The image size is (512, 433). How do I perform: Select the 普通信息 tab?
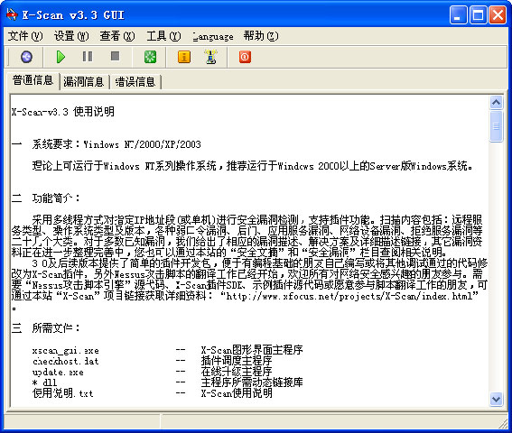[x=33, y=80]
